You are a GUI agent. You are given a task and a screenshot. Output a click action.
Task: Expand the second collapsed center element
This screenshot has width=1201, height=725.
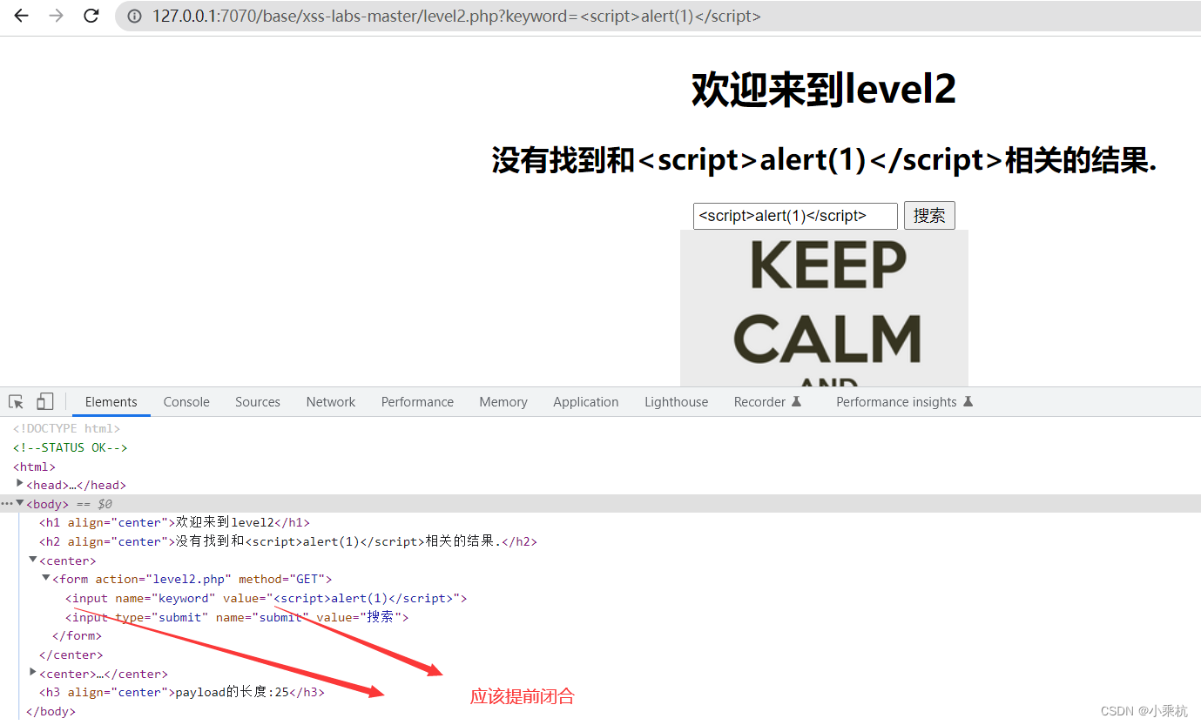point(33,672)
